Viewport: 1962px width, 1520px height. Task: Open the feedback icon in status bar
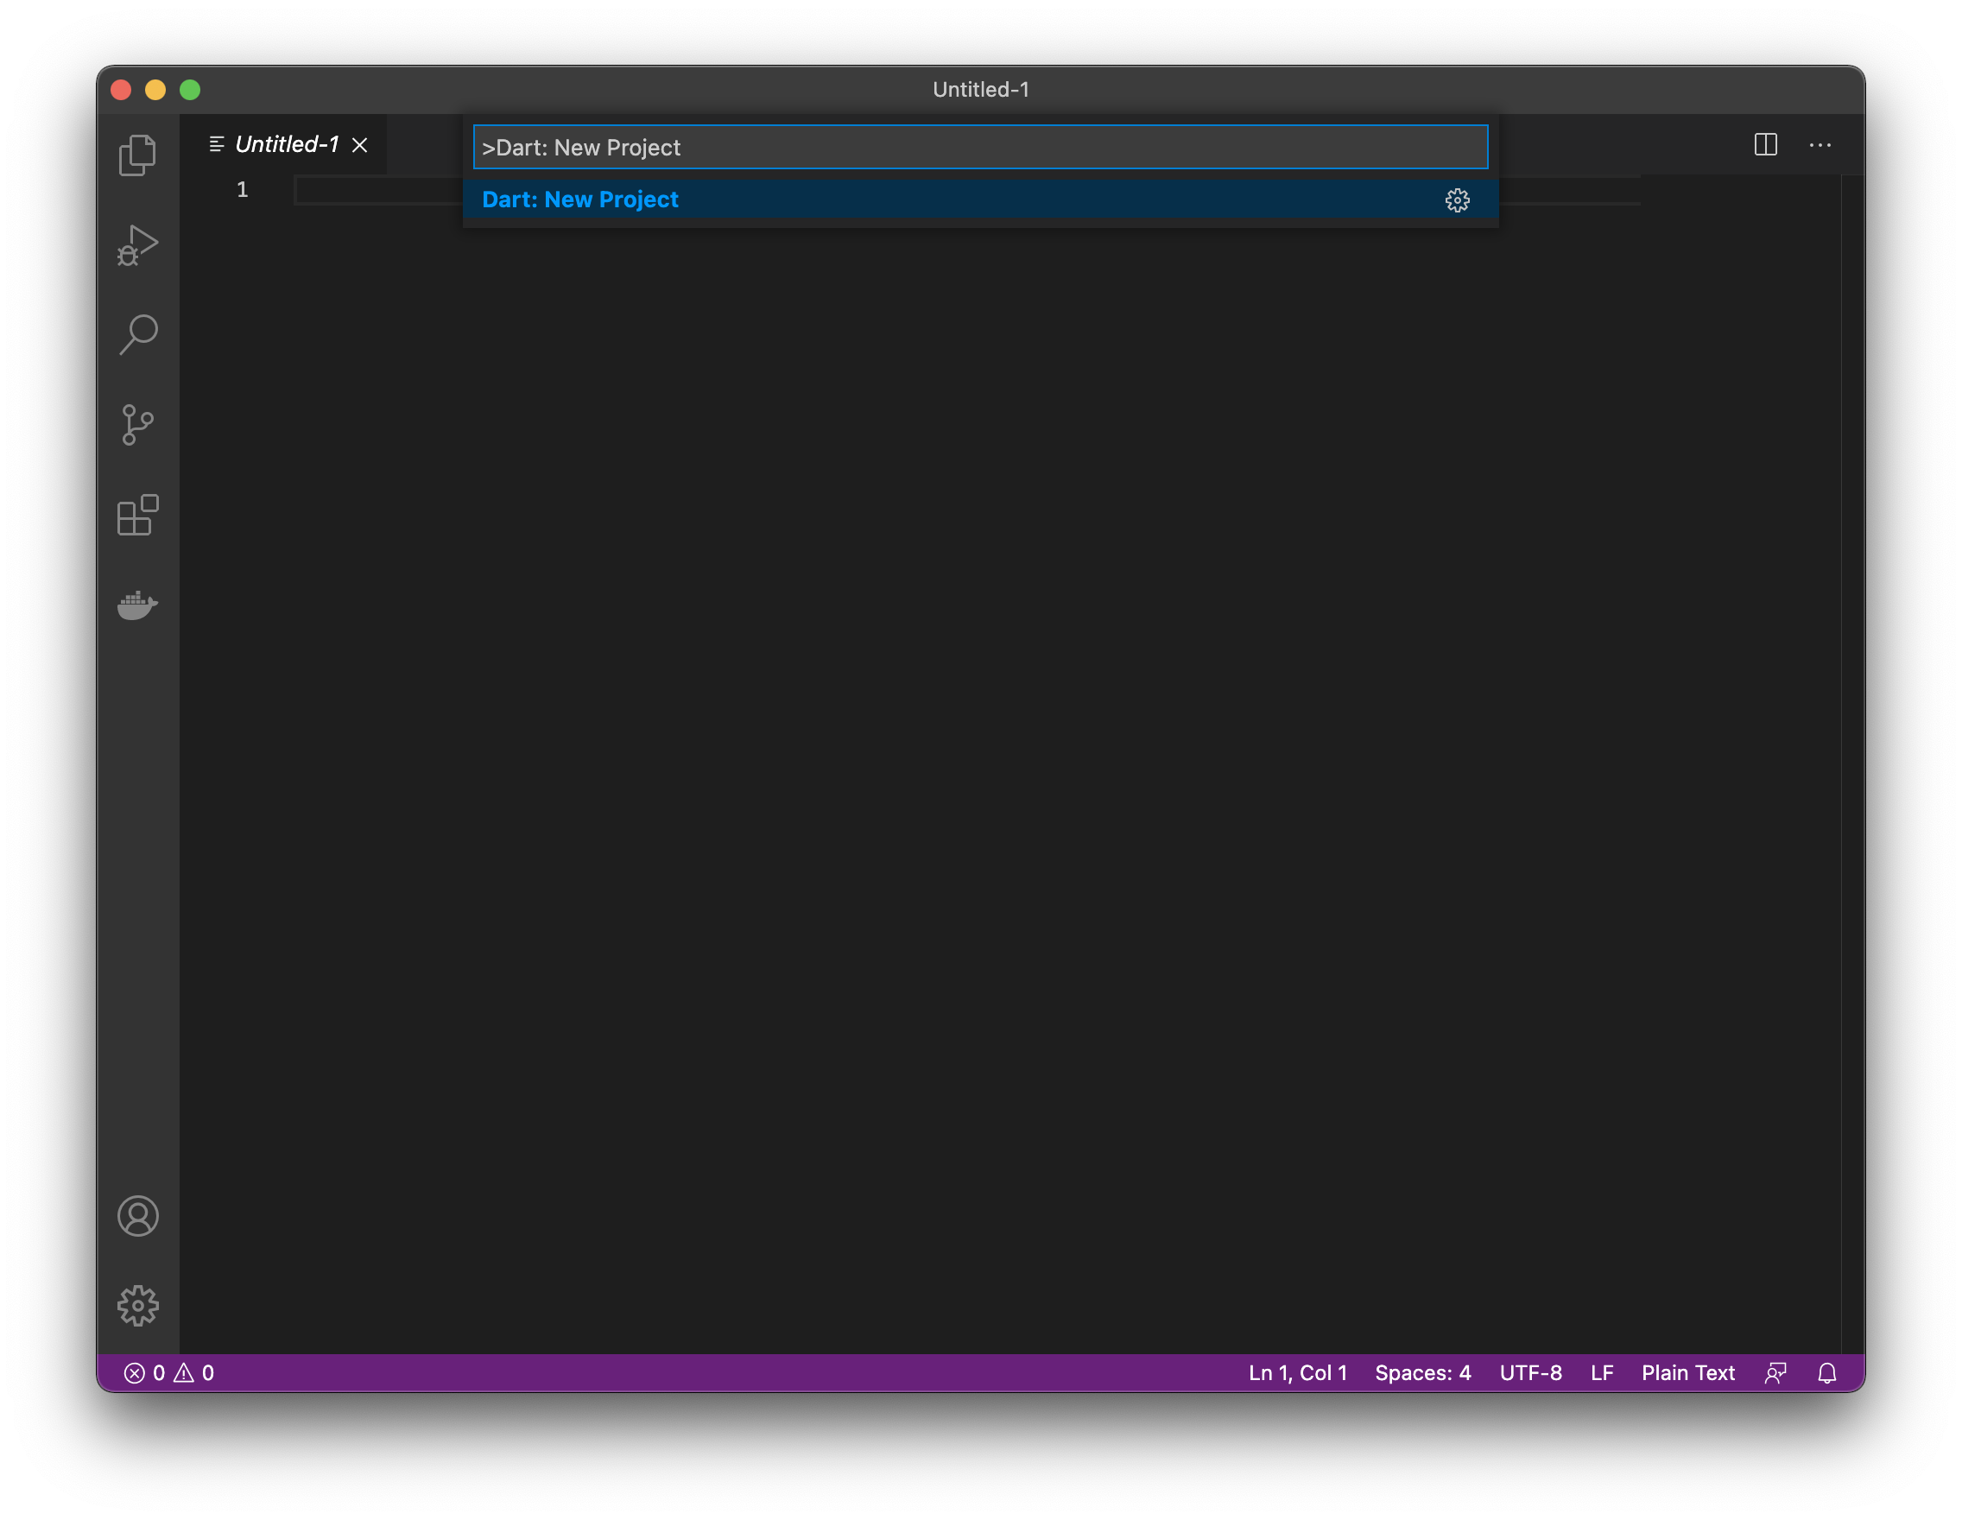(1775, 1372)
